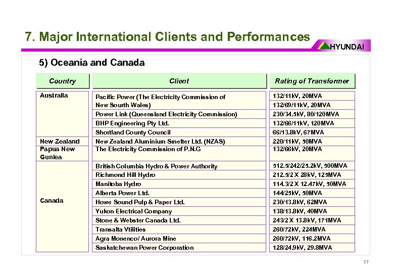
Task: Click 'Shortland County Council' row
Action: 179,132
